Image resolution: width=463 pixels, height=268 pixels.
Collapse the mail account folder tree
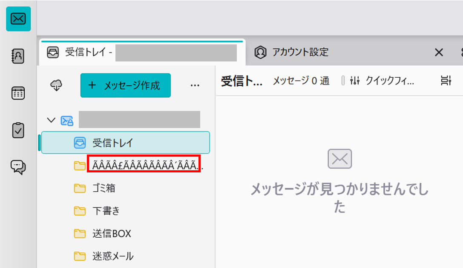coord(51,120)
